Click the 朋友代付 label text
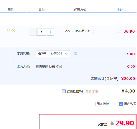Screen dimensions: 137x129 [x=103, y=104]
